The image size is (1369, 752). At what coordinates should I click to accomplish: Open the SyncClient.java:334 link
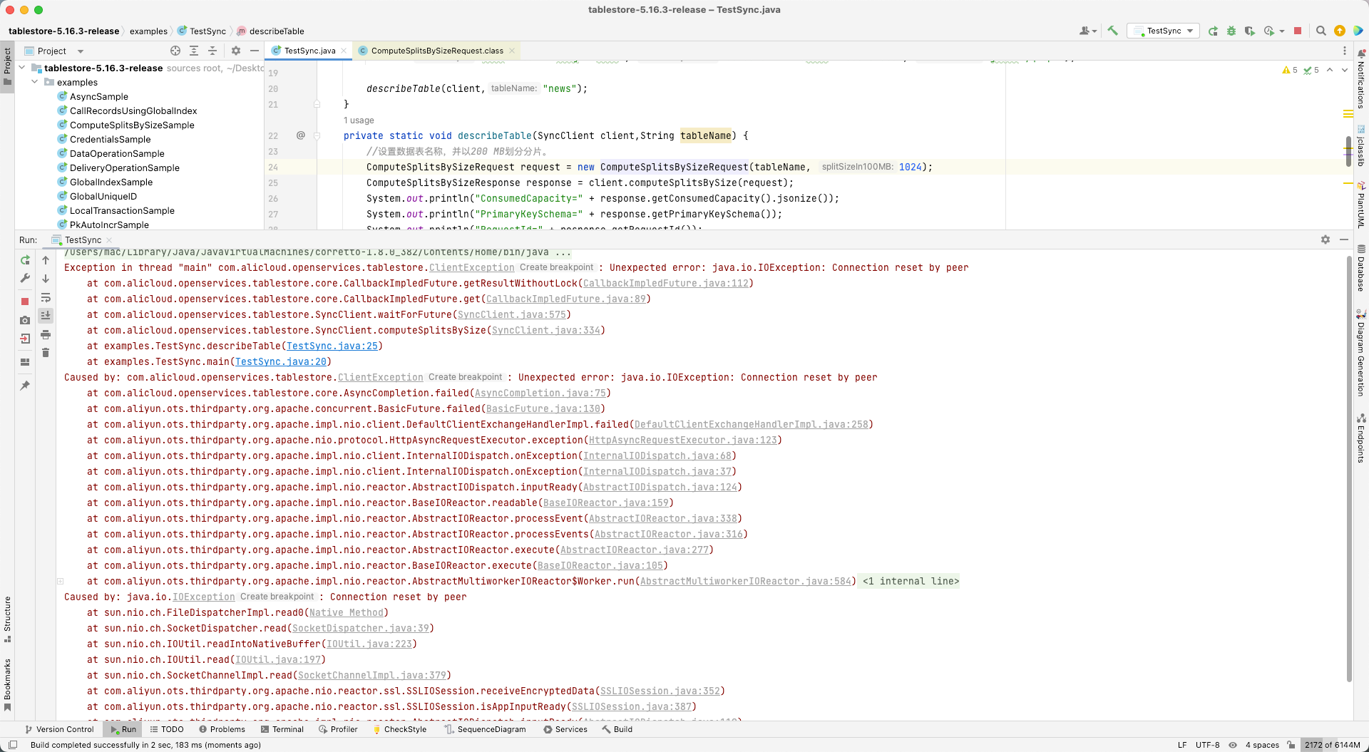point(546,330)
